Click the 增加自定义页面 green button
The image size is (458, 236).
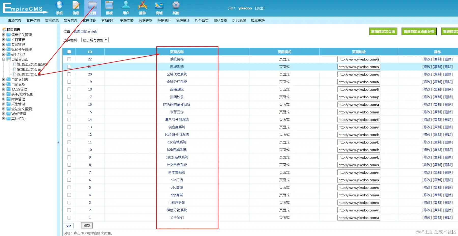383,32
